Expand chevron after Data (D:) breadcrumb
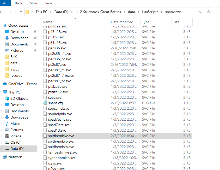The height and width of the screenshot is (170, 220). 72,12
